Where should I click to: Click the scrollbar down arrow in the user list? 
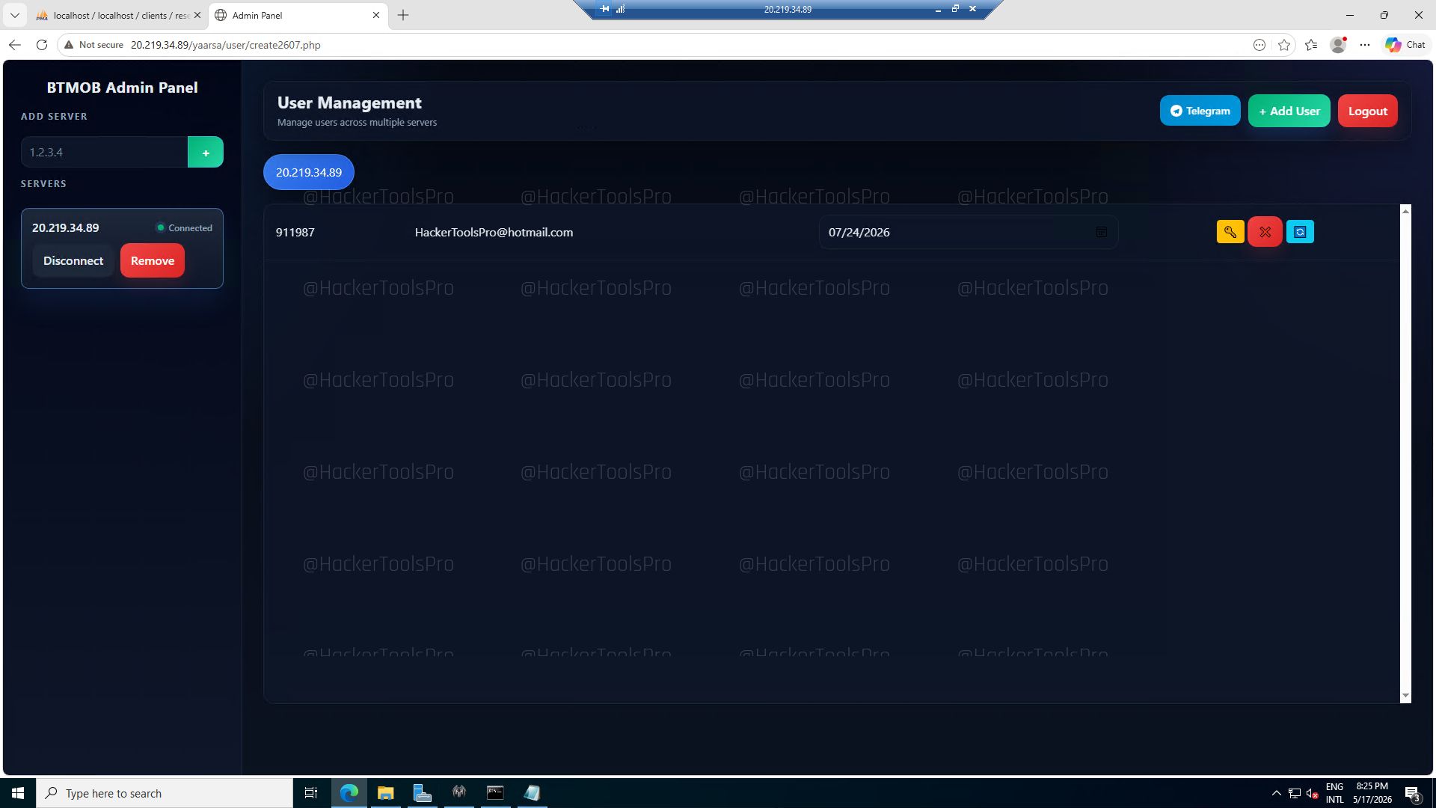(1405, 696)
